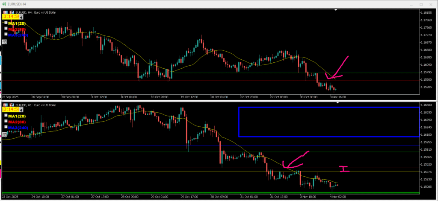Click the MetaTrader icon in the title bar

coord(4,4)
